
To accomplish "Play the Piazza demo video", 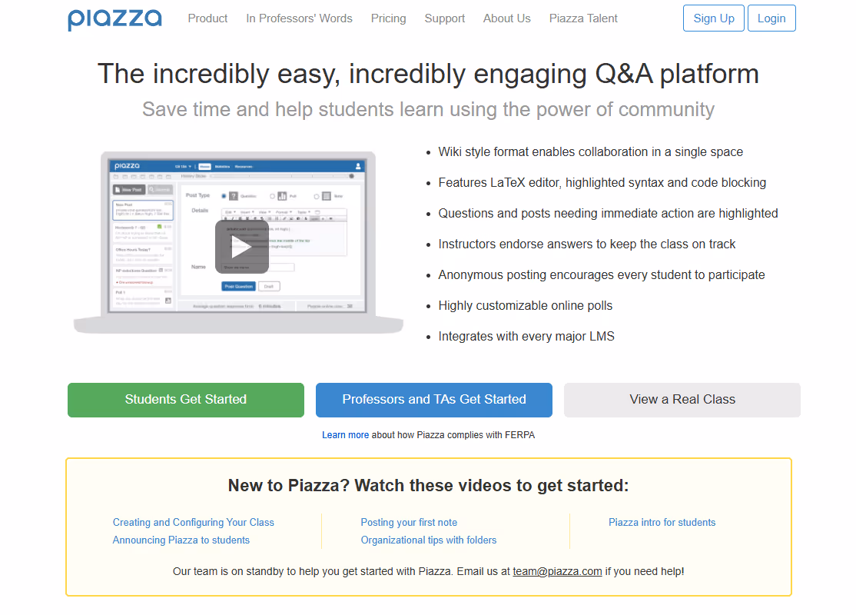I will (x=242, y=247).
